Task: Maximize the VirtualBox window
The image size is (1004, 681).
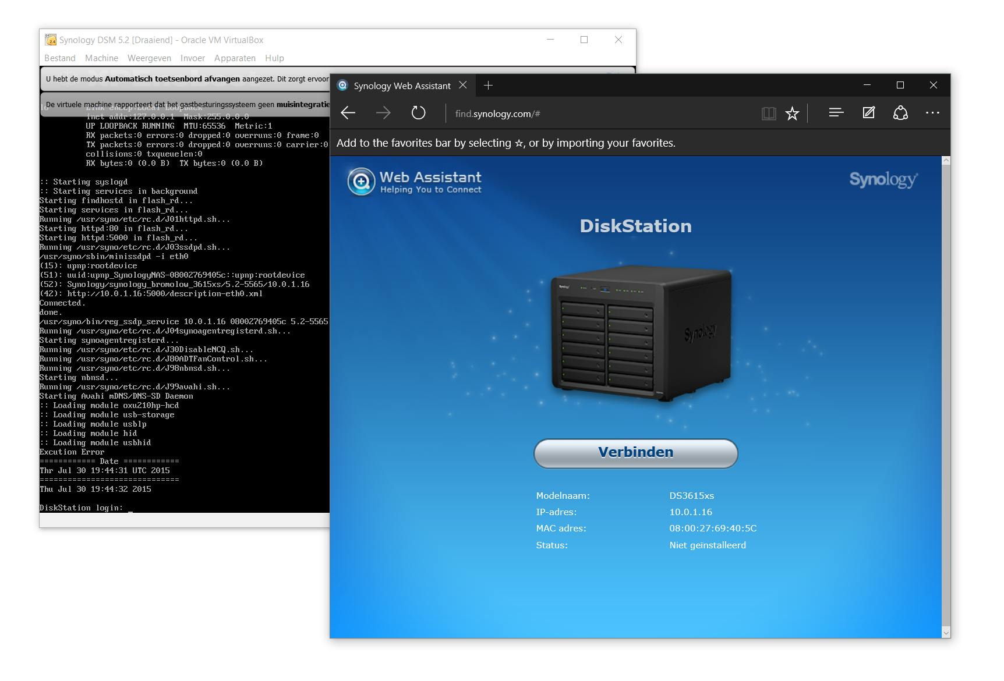Action: [x=584, y=40]
